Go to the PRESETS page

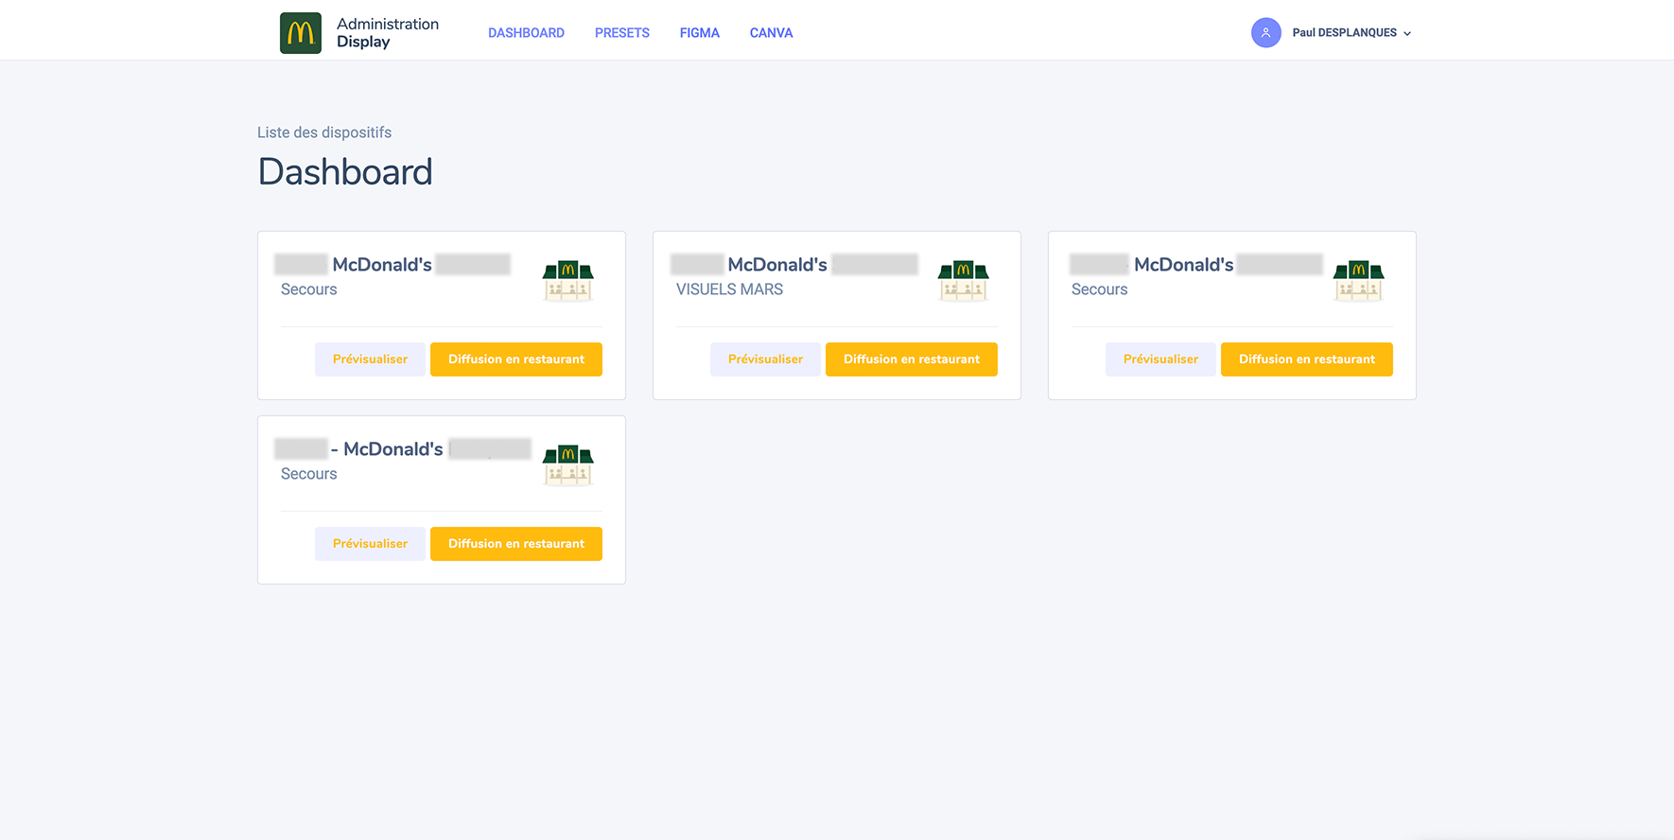(x=621, y=33)
